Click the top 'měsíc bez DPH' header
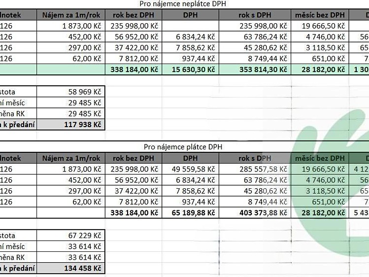 click(x=320, y=15)
